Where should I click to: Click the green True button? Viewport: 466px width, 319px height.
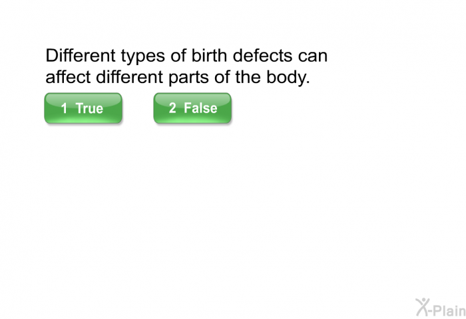click(x=83, y=108)
